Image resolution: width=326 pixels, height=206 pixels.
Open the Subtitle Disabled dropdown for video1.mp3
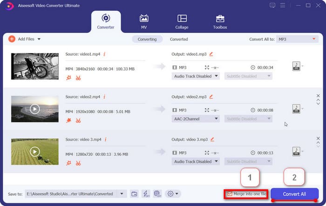click(x=248, y=76)
